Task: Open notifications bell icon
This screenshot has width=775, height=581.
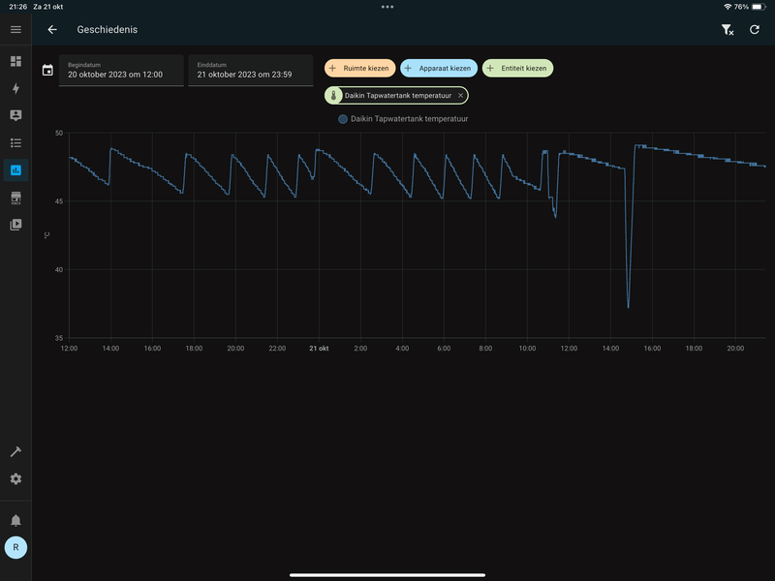Action: [x=15, y=520]
